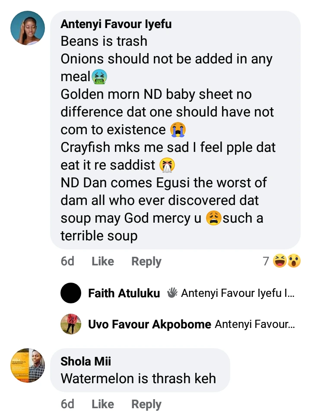Open Antenyi Favour Iyefu's profile picture
Screen dimensions: 311x419
[x=28, y=28]
